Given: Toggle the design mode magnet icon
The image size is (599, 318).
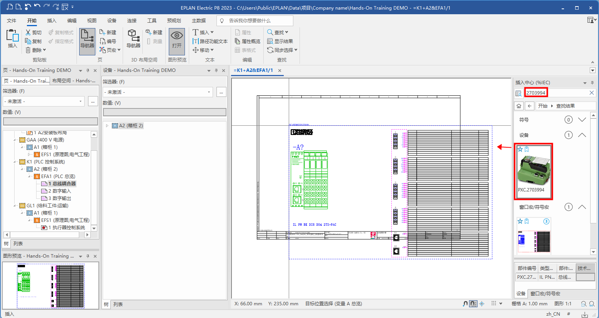Looking at the screenshot, I should (465, 304).
